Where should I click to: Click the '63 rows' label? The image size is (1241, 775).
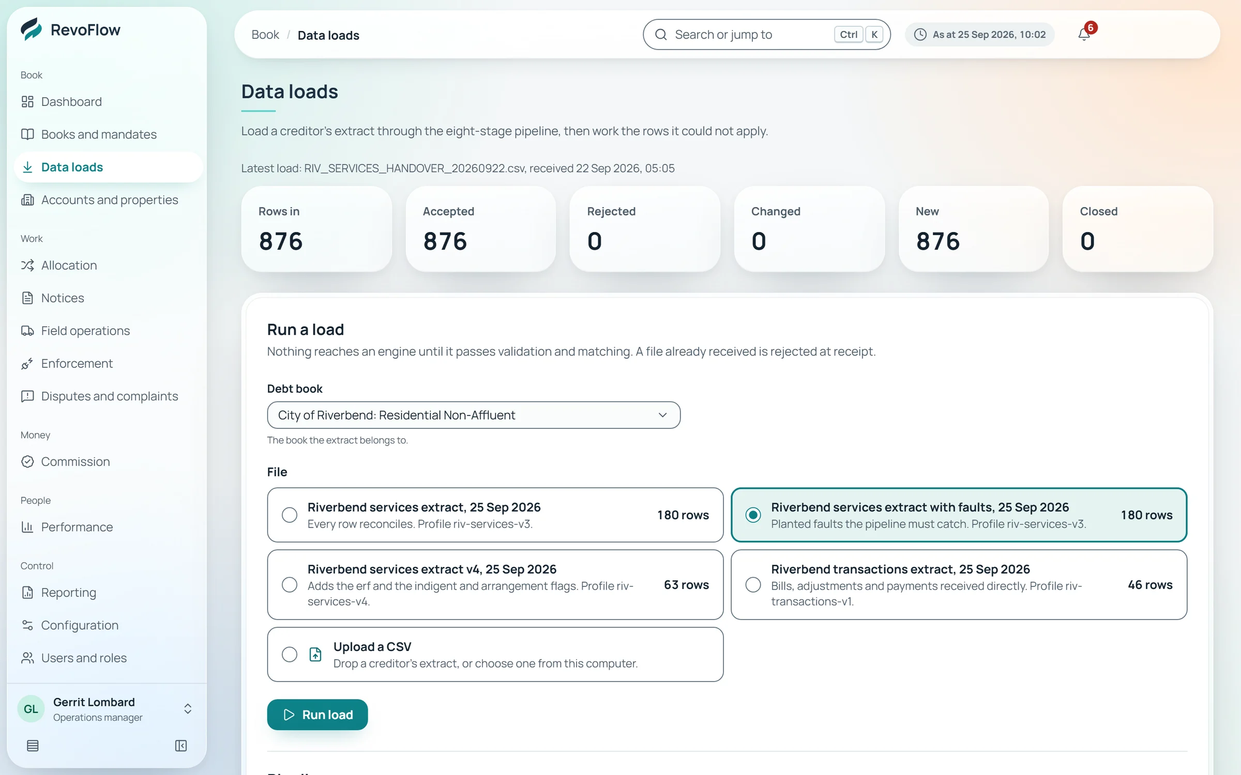click(x=686, y=585)
